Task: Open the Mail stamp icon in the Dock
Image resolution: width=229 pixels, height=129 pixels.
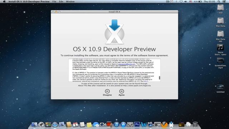Action: (x=62, y=124)
